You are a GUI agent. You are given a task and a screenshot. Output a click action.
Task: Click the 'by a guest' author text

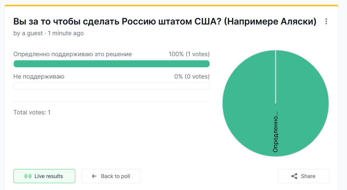point(28,33)
